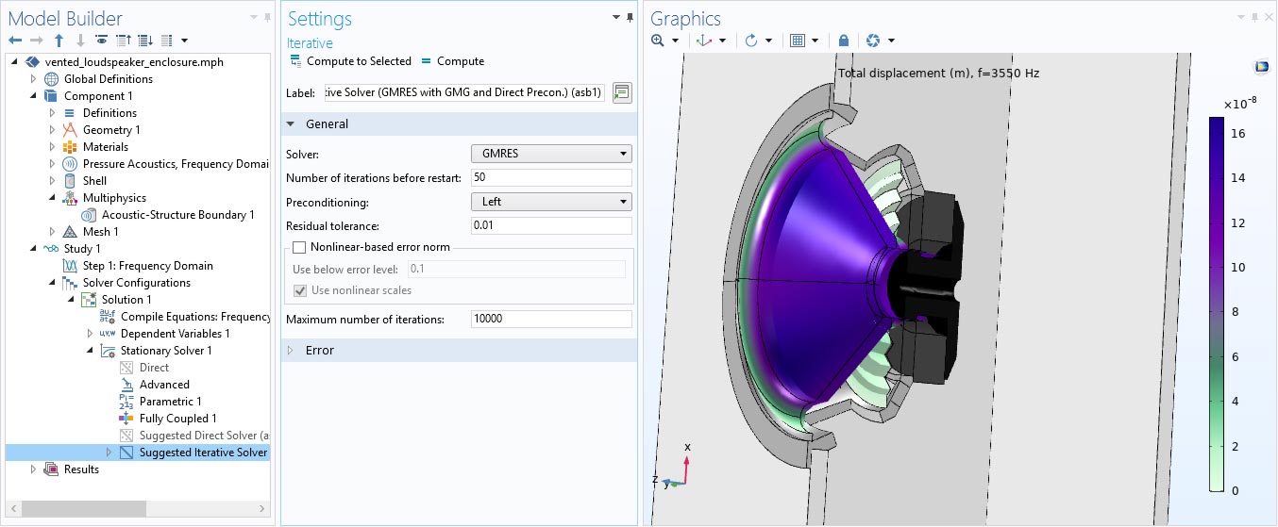The height and width of the screenshot is (527, 1278).
Task: Click the label properties icon beside Label field
Action: click(621, 92)
